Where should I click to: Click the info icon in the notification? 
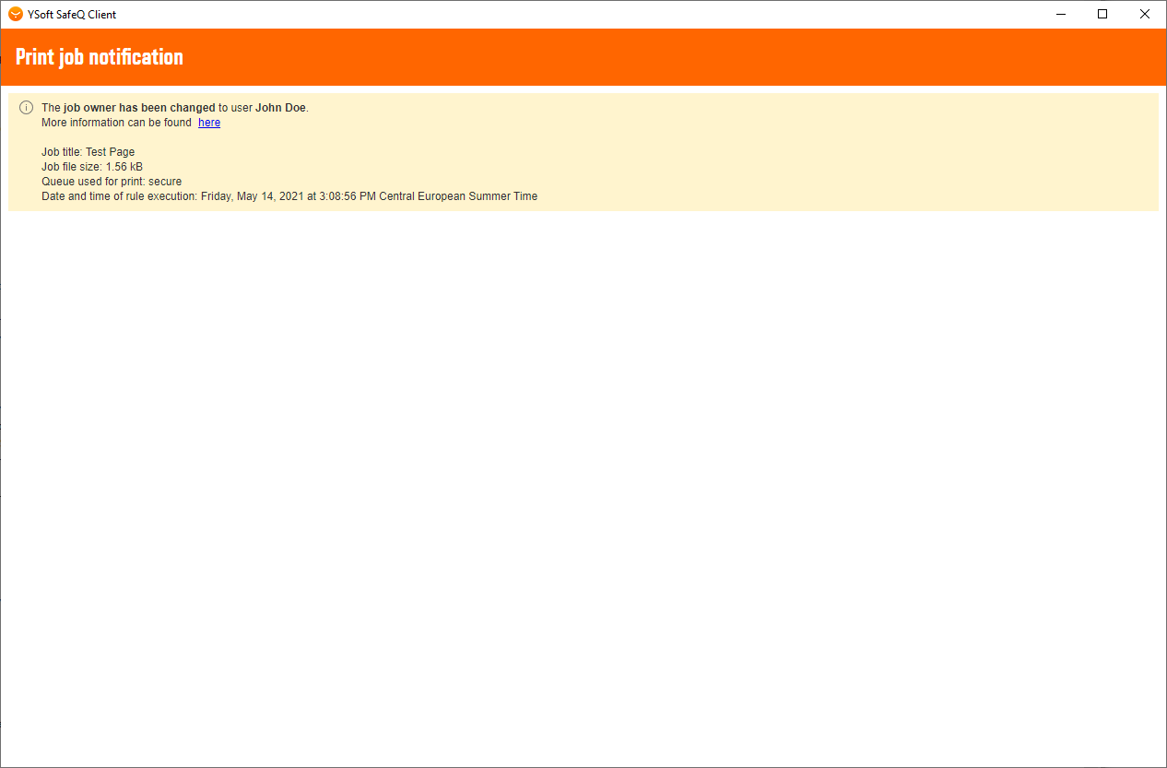26,108
